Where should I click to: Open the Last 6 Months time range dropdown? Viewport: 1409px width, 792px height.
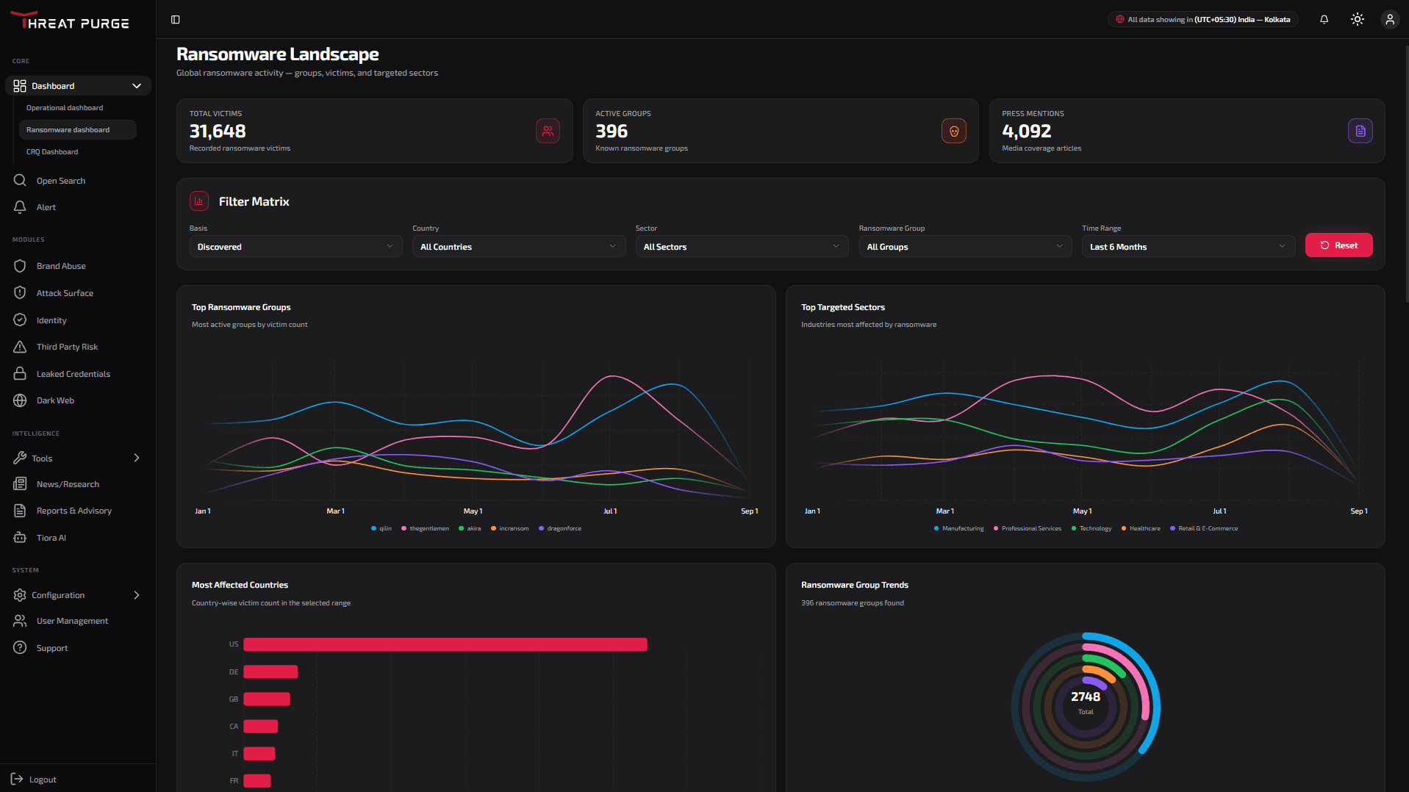point(1188,246)
